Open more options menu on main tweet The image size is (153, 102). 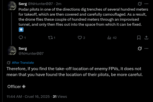pyautogui.click(x=146, y=48)
